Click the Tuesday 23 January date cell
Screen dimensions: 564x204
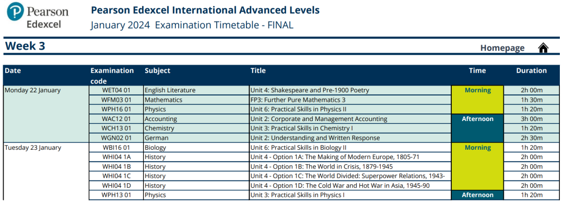click(46, 171)
